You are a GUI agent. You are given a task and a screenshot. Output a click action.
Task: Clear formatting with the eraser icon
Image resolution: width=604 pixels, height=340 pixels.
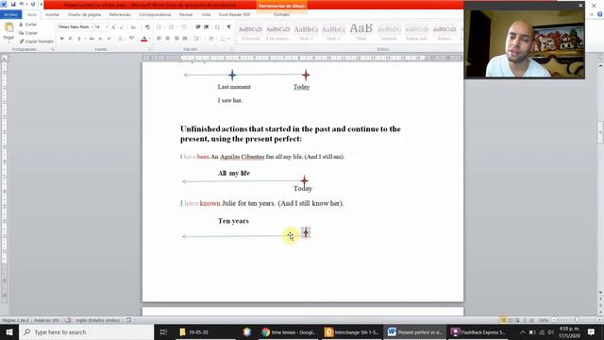[x=147, y=27]
